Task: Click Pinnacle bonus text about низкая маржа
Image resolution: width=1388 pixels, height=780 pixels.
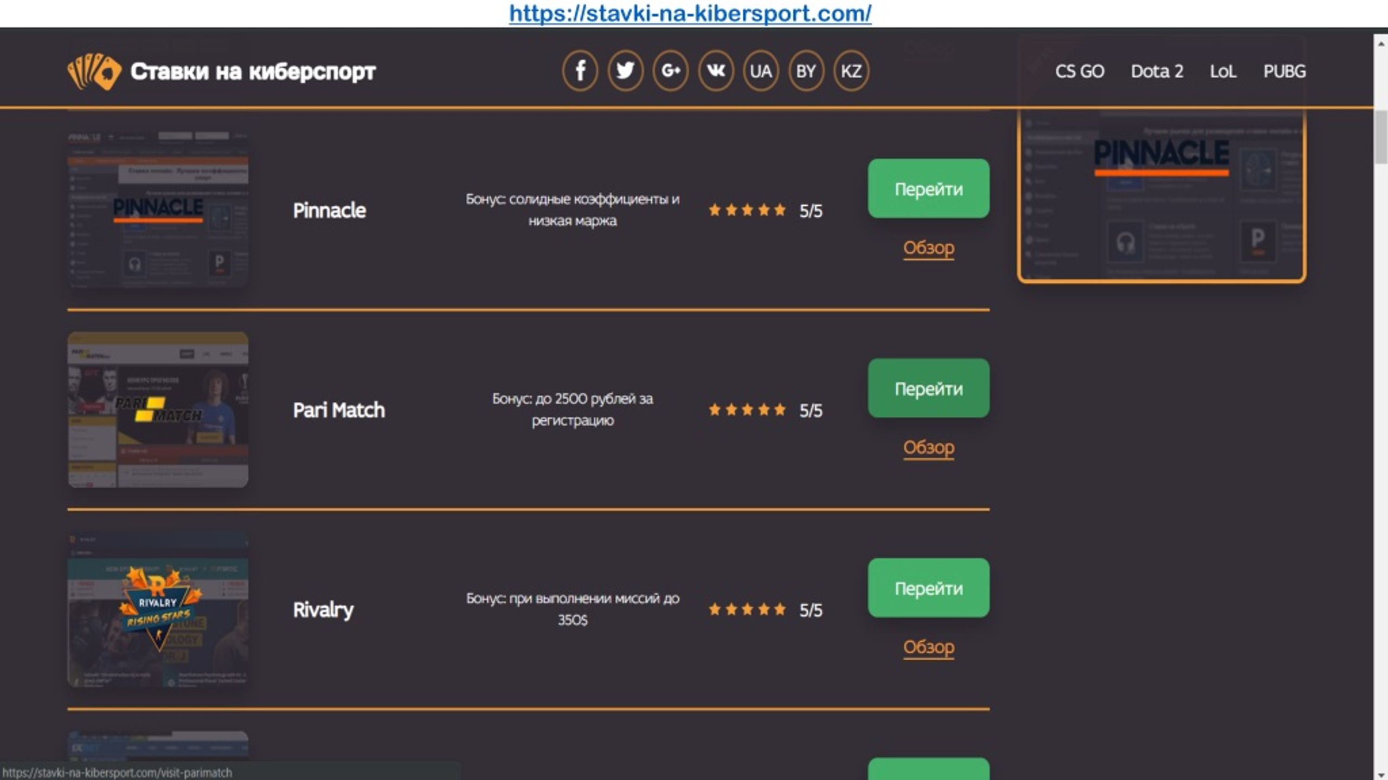Action: pyautogui.click(x=573, y=210)
